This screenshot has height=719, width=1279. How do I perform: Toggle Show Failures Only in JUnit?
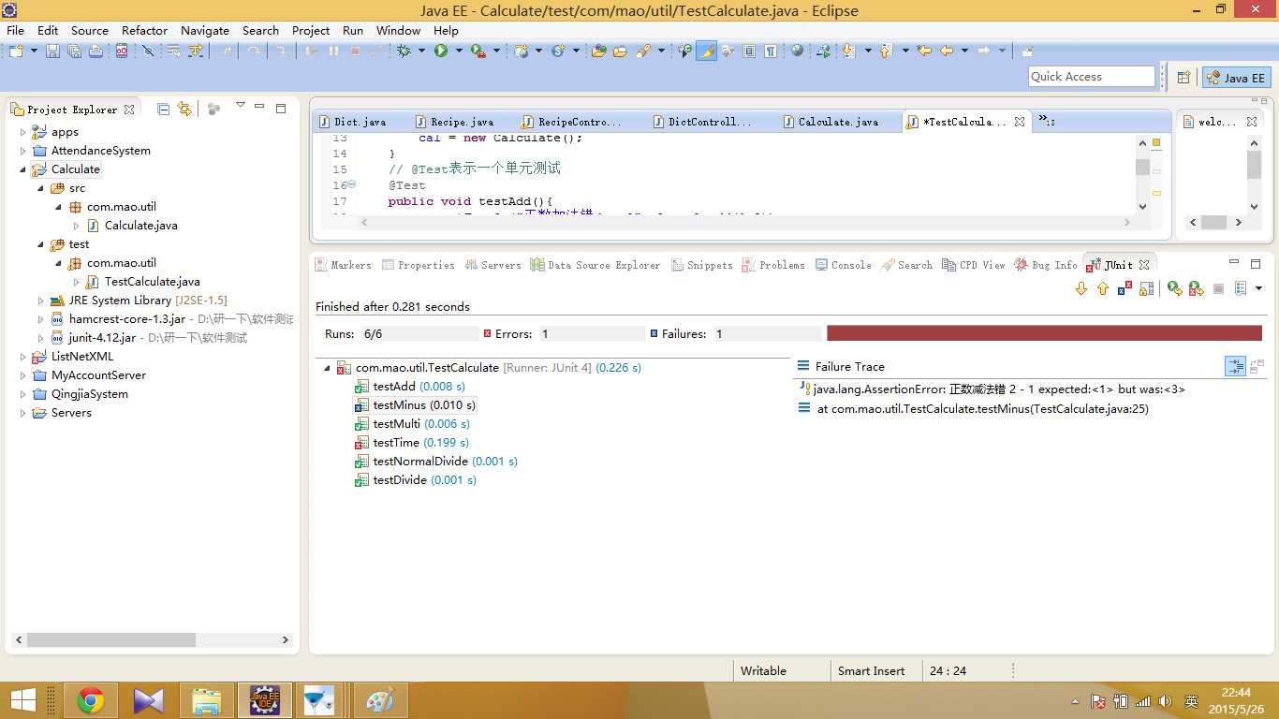1125,288
